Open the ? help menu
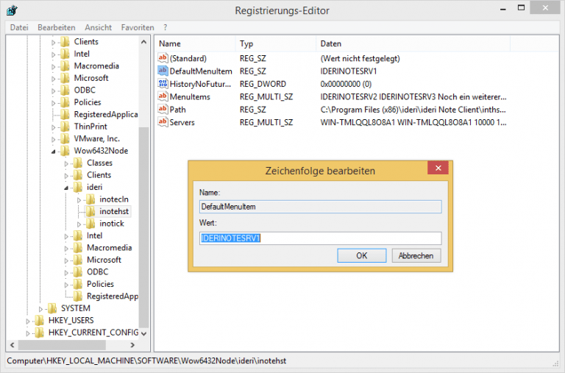Viewport: 565px width, 373px height. (x=165, y=27)
